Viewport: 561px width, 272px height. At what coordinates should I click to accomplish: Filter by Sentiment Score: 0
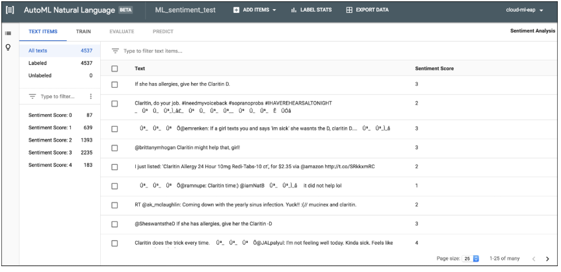tap(60, 115)
